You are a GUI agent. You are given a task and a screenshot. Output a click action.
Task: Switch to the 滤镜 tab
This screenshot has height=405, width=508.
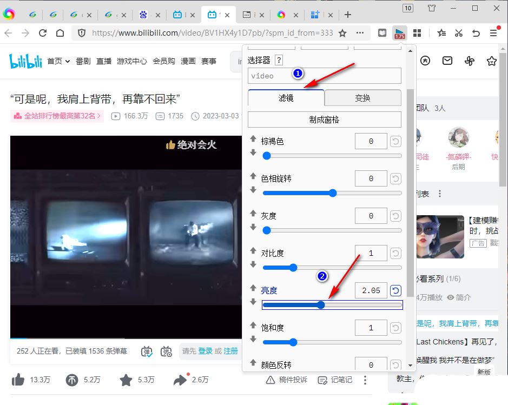coord(286,98)
